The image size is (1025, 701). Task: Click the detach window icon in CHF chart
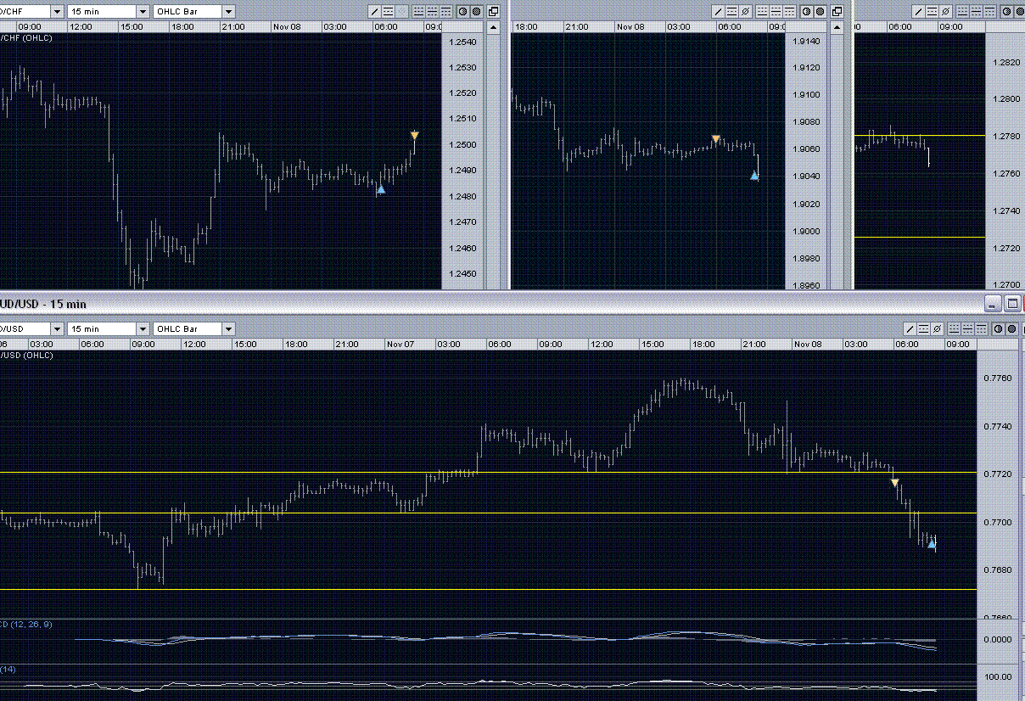pyautogui.click(x=493, y=12)
